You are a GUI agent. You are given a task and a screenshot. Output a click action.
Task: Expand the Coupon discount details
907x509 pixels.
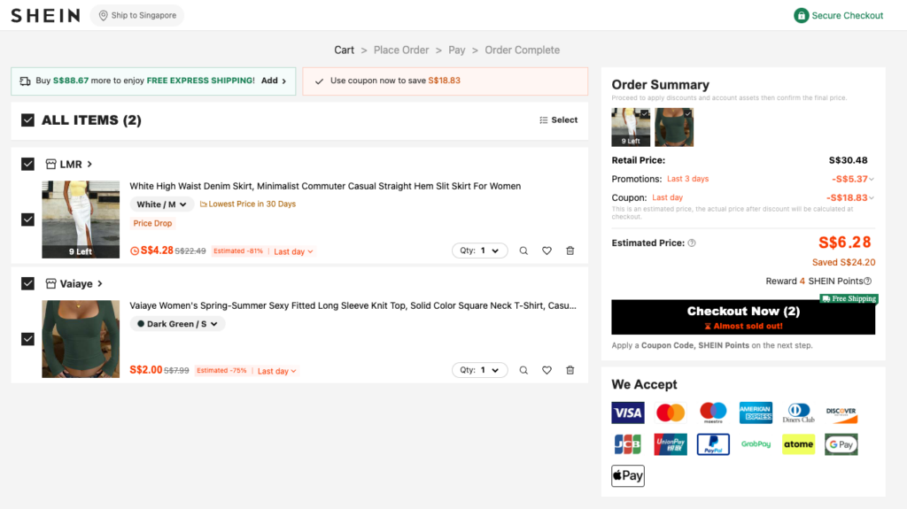point(872,198)
